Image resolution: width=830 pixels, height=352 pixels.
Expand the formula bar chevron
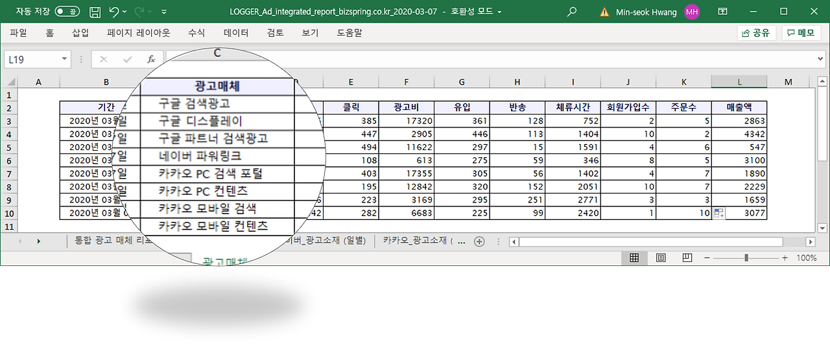[822, 59]
